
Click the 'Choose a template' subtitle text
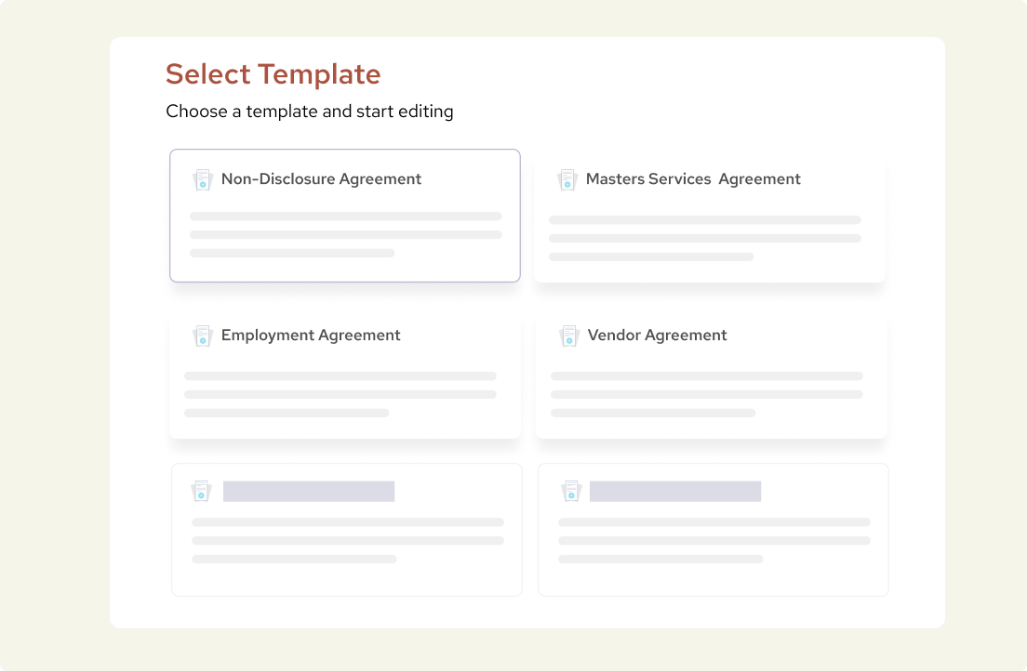[x=310, y=112]
